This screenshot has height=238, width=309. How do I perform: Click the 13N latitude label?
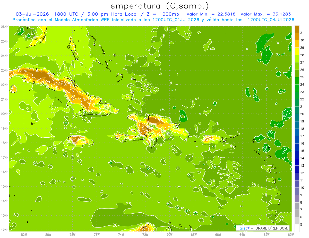(4, 215)
